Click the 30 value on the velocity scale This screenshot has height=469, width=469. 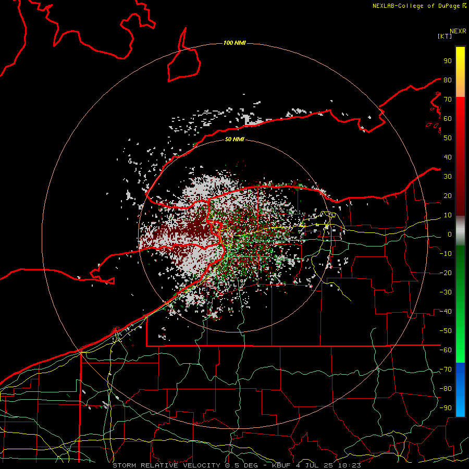click(448, 177)
